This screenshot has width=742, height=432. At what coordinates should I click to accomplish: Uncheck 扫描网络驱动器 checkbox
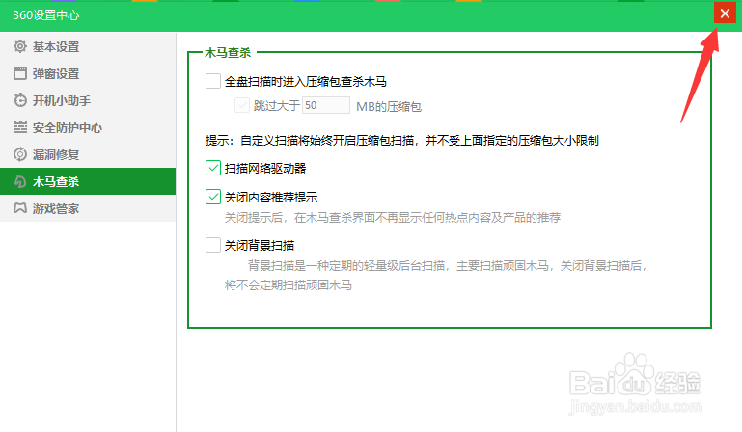click(213, 168)
